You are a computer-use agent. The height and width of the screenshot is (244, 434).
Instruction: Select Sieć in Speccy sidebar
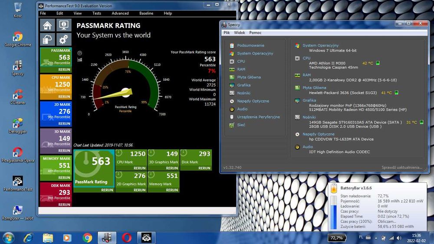(241, 125)
